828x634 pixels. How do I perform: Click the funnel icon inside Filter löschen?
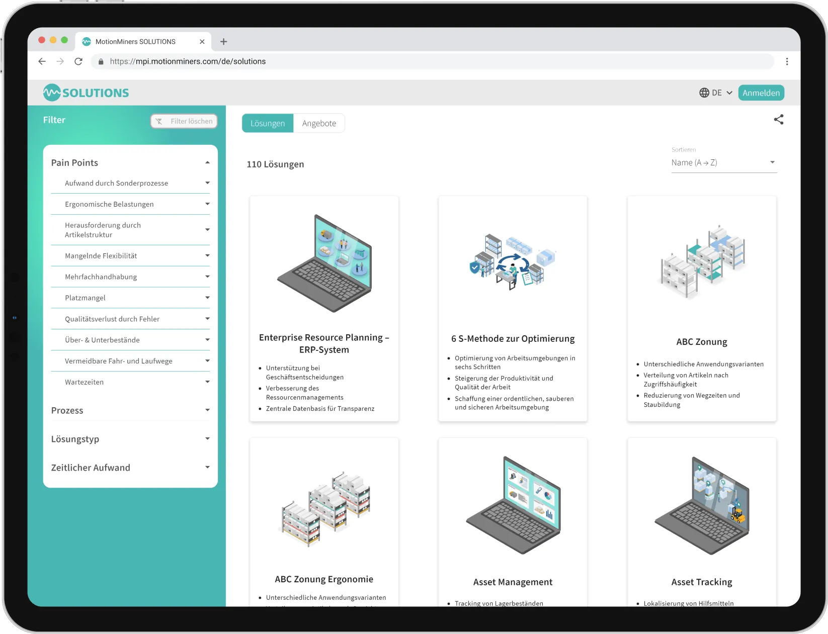click(x=159, y=121)
